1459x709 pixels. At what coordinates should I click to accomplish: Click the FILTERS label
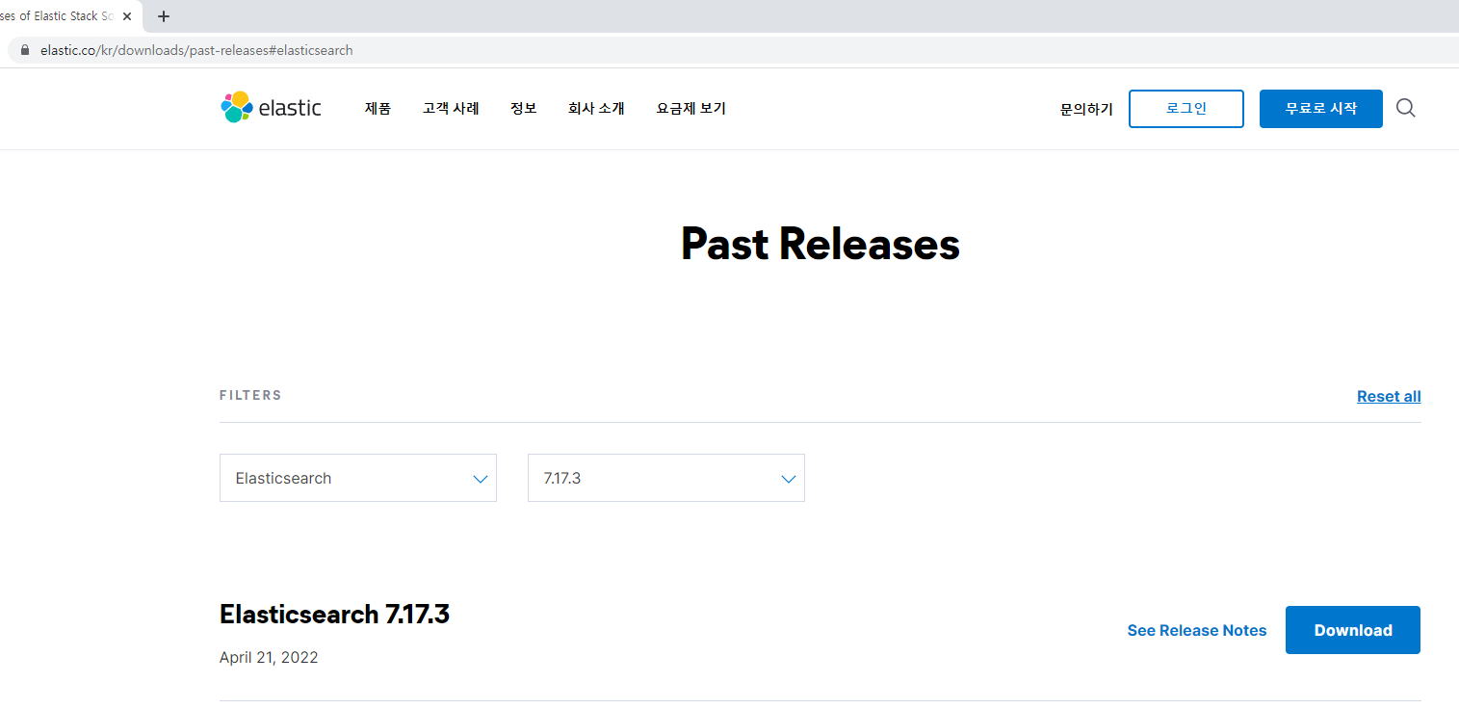(250, 395)
